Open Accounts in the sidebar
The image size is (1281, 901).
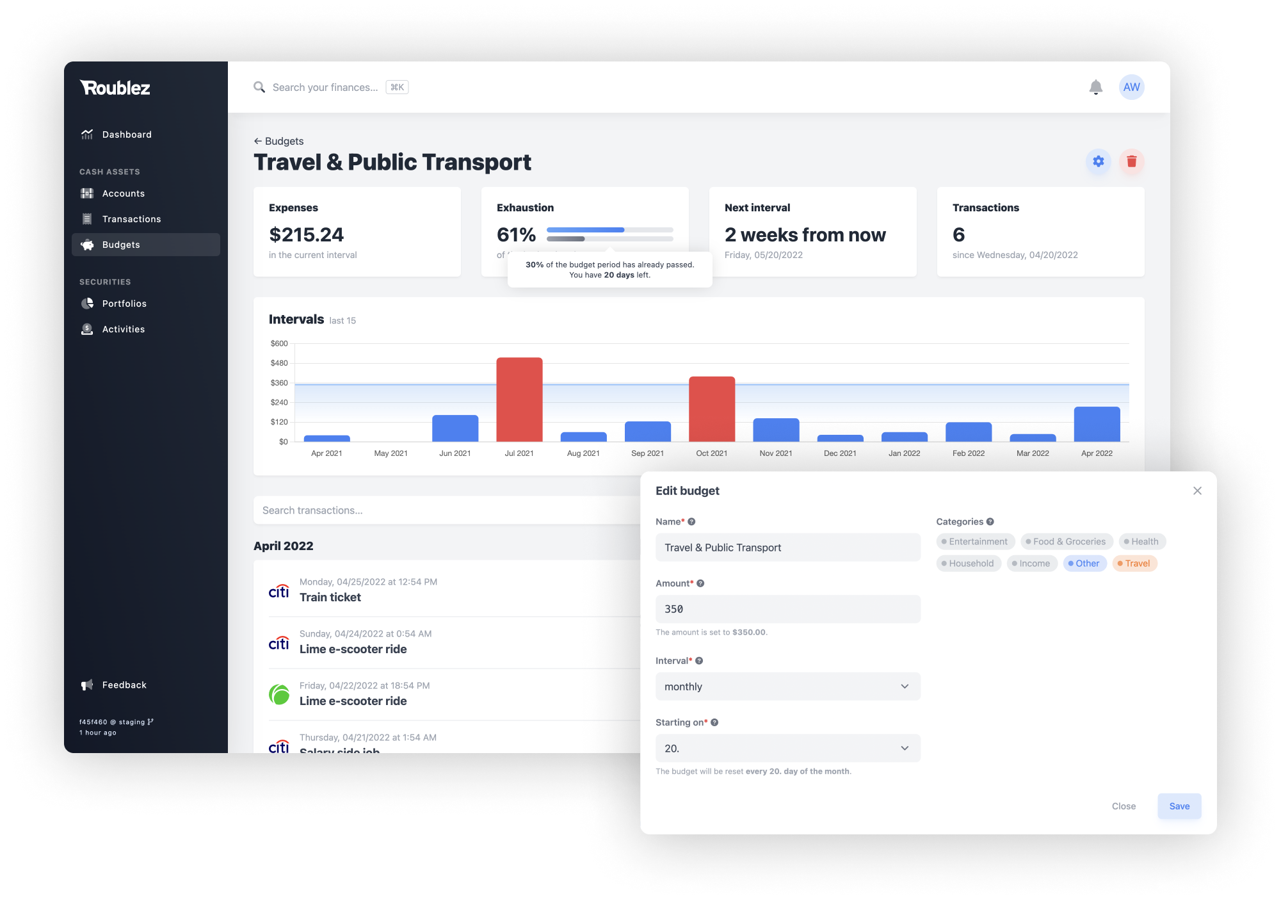coord(145,193)
